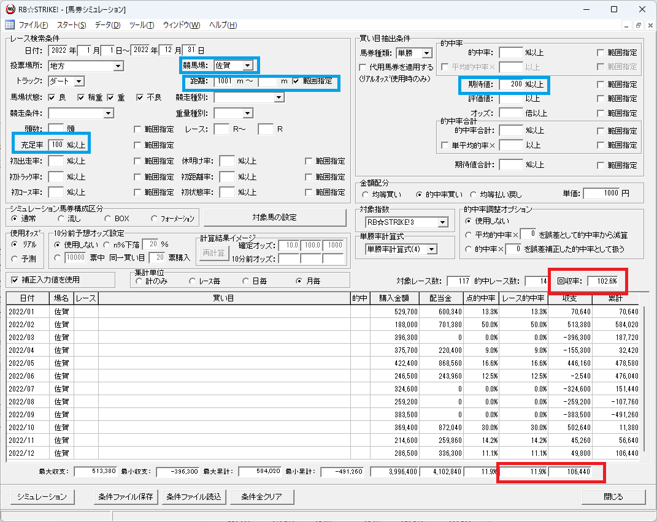Select the 2022/02 佐賀 result row
This screenshot has height=522, width=657.
pos(323,325)
